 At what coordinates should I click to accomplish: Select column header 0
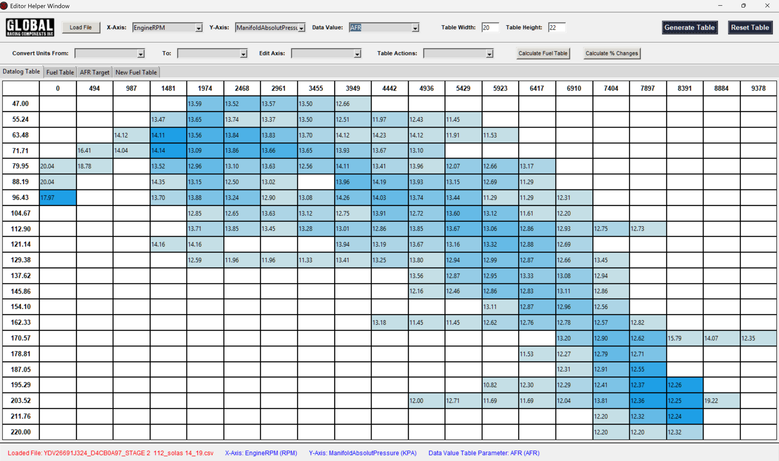[58, 88]
